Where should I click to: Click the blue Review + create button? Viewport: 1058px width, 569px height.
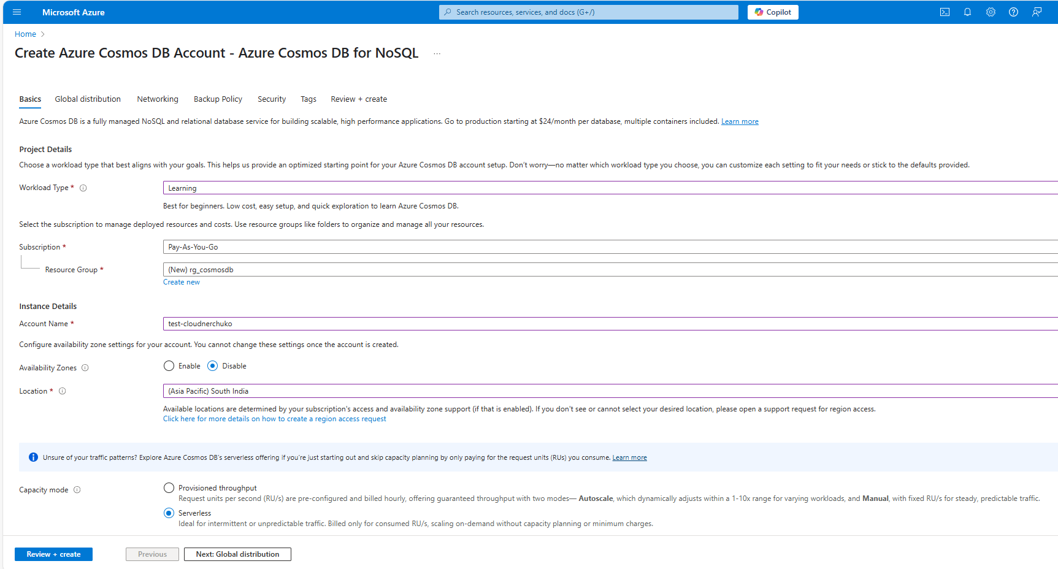pos(53,554)
